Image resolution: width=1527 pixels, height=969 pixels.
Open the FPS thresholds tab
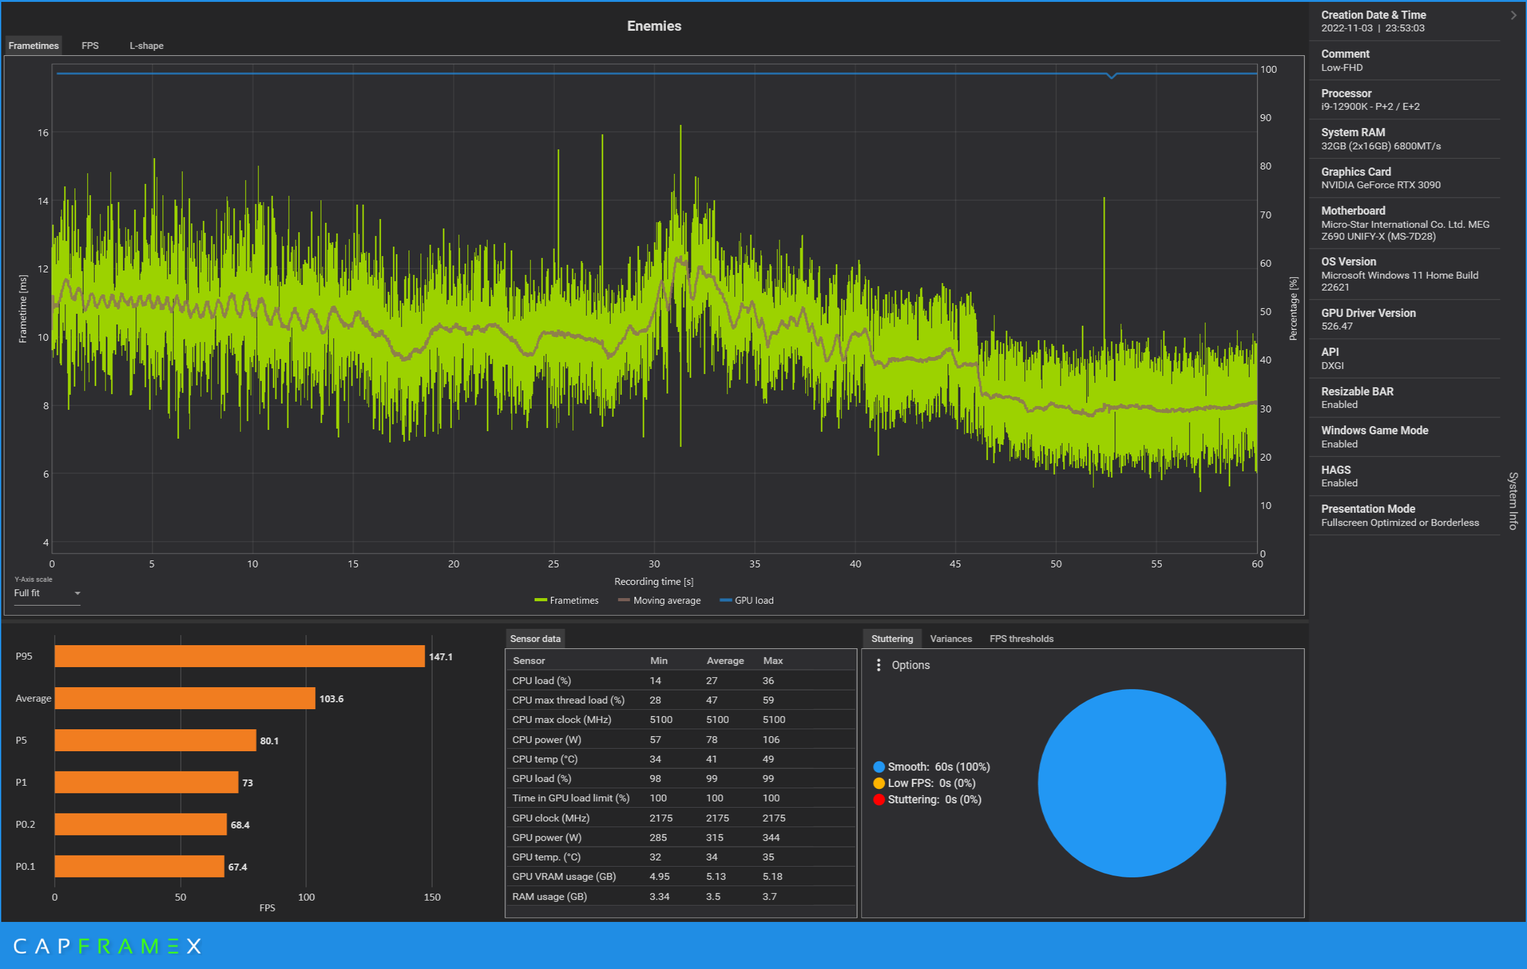[x=1021, y=639]
